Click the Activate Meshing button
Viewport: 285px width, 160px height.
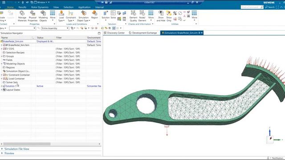(3, 16)
